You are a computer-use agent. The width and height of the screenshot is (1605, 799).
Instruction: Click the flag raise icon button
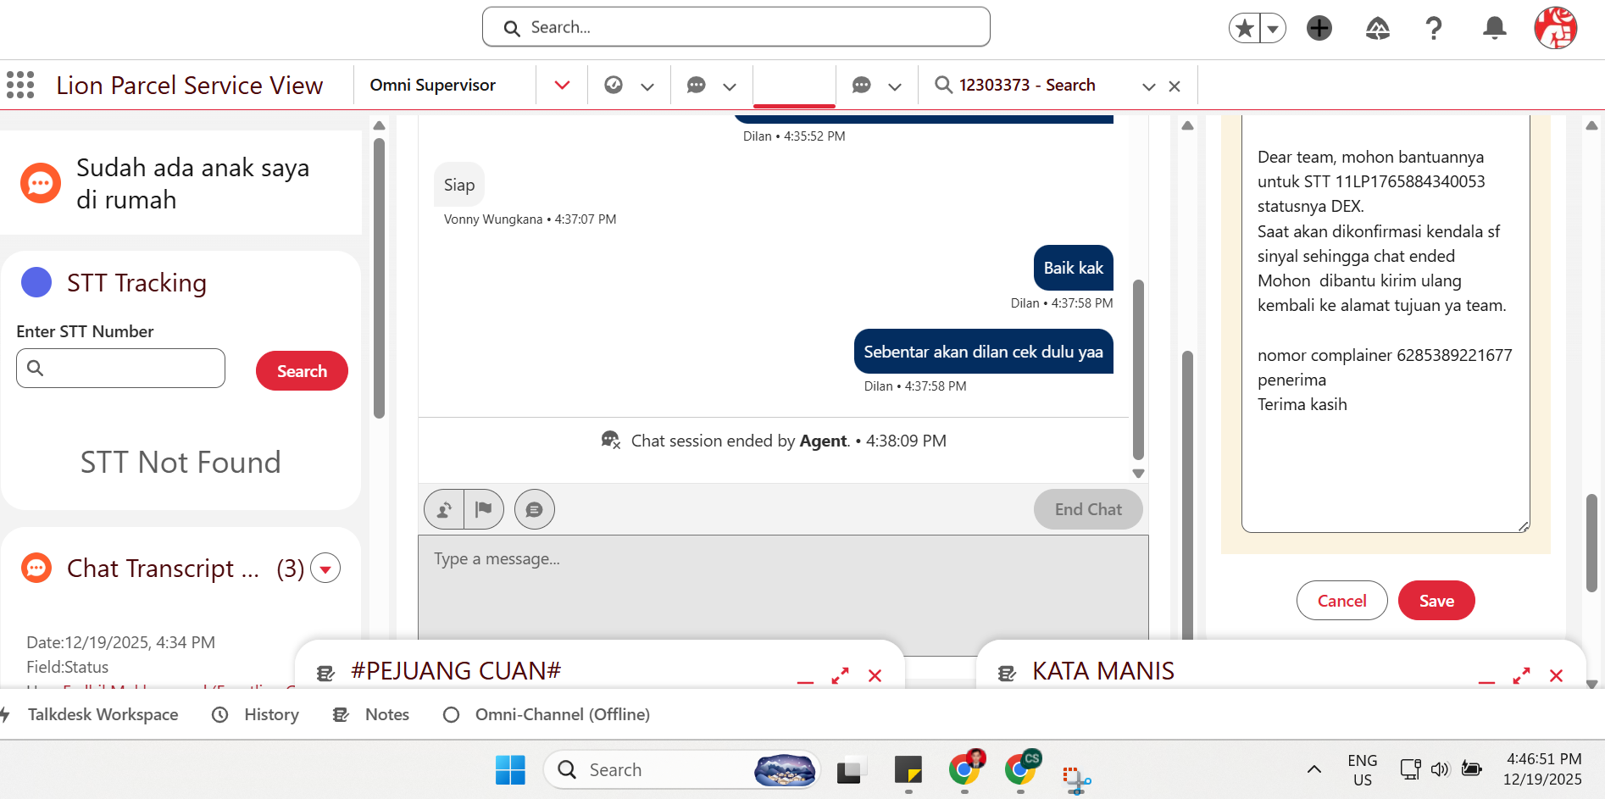pyautogui.click(x=484, y=509)
